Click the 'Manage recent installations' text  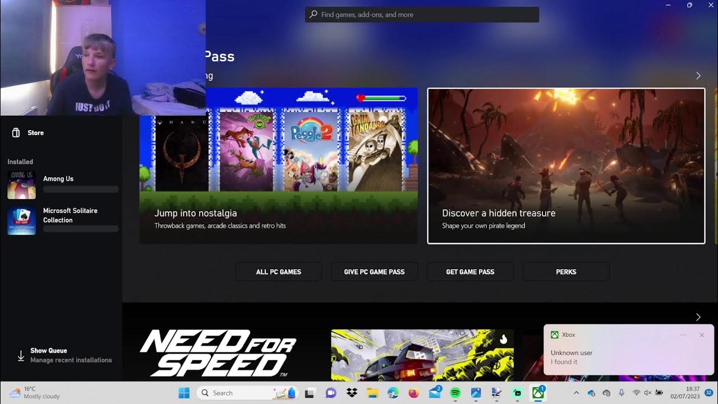(x=71, y=360)
